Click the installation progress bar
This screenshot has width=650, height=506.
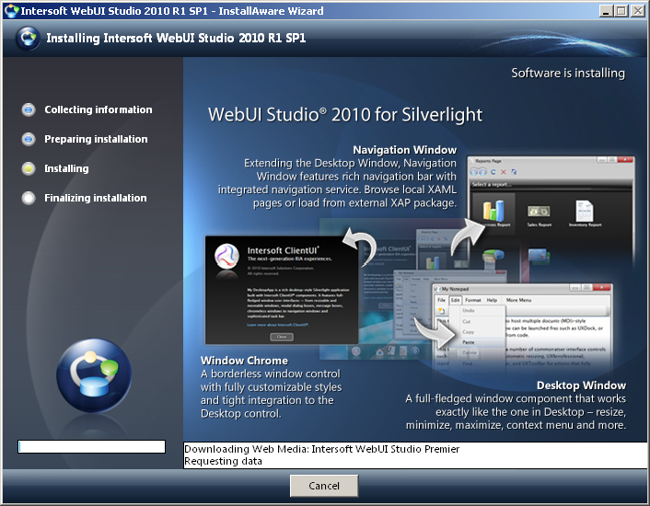(x=92, y=447)
